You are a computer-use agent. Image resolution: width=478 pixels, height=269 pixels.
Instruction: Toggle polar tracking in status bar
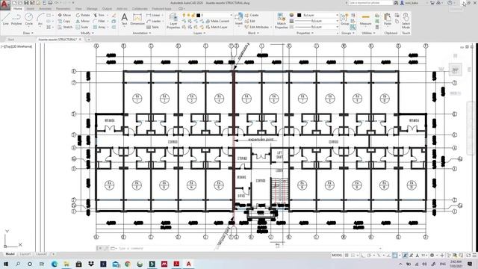coord(369,256)
